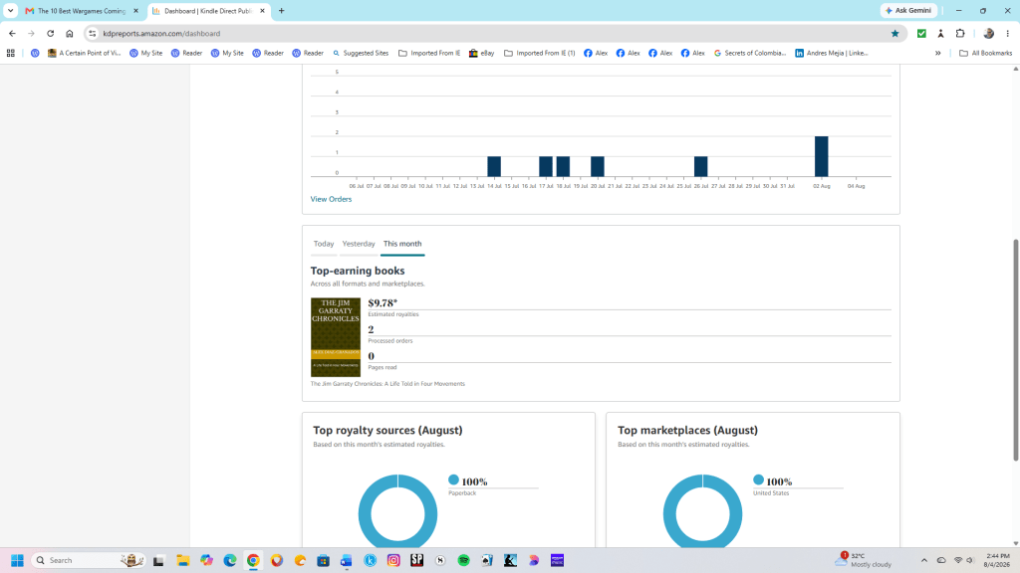The height and width of the screenshot is (573, 1020).
Task: Click the Windows taskbar Search box
Action: [x=88, y=560]
